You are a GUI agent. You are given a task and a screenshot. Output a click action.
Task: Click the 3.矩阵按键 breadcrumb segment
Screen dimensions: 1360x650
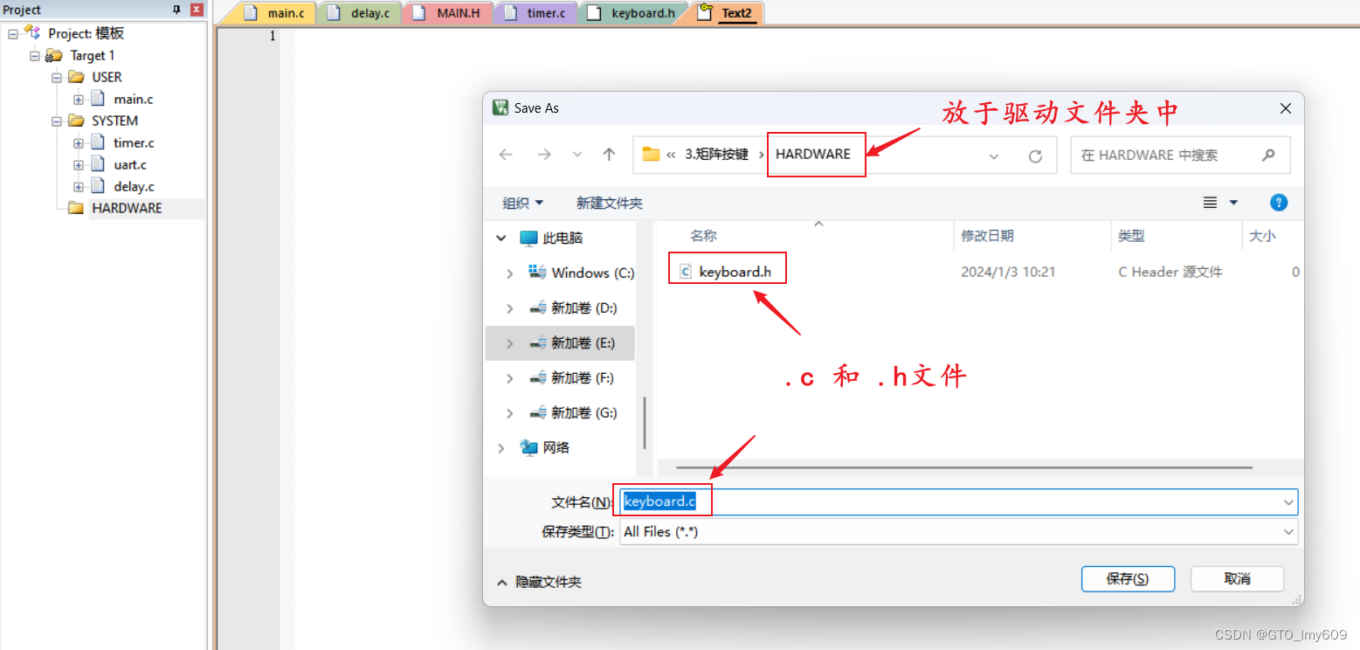(717, 155)
